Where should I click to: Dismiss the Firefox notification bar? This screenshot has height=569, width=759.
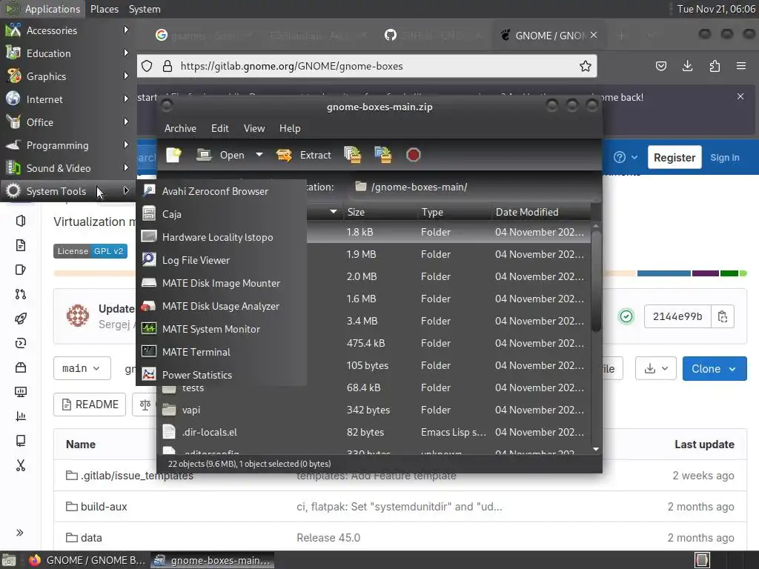click(x=740, y=96)
